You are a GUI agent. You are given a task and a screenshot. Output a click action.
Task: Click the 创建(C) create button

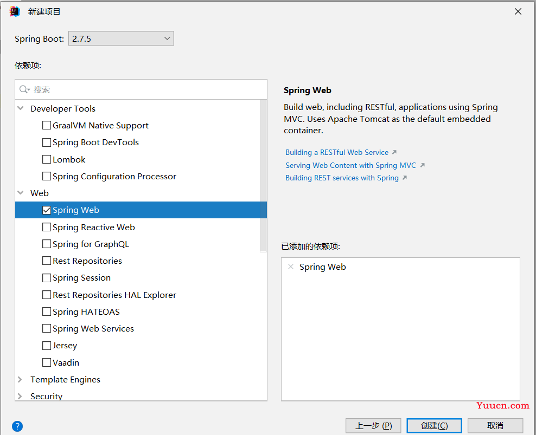(434, 426)
